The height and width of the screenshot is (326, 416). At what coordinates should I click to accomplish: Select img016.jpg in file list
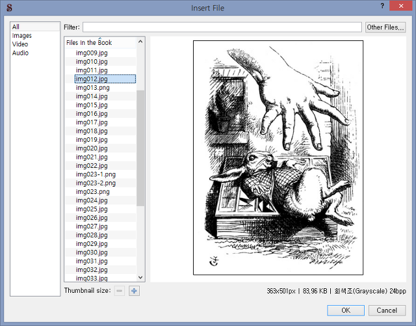(92, 114)
